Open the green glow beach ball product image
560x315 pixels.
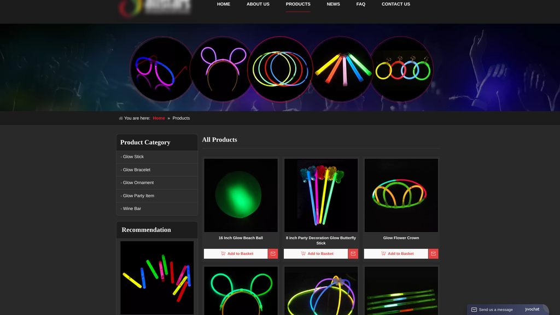pyautogui.click(x=241, y=195)
